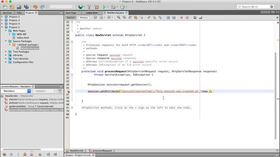
Task: Collapse the Project-5 node
Action: tap(2, 27)
